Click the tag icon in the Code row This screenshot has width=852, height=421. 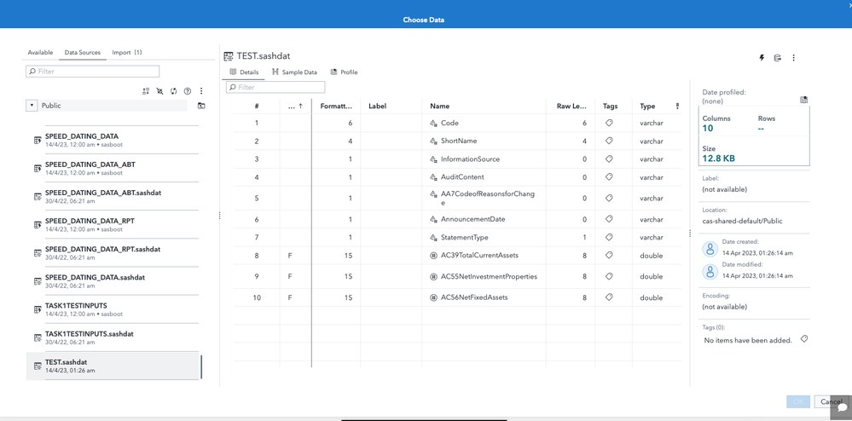coord(609,124)
